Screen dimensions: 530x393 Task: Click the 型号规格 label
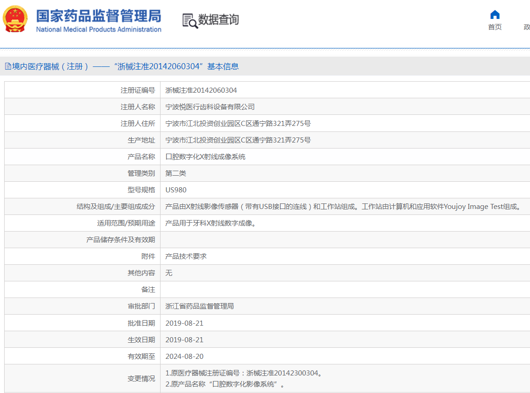[x=141, y=190]
